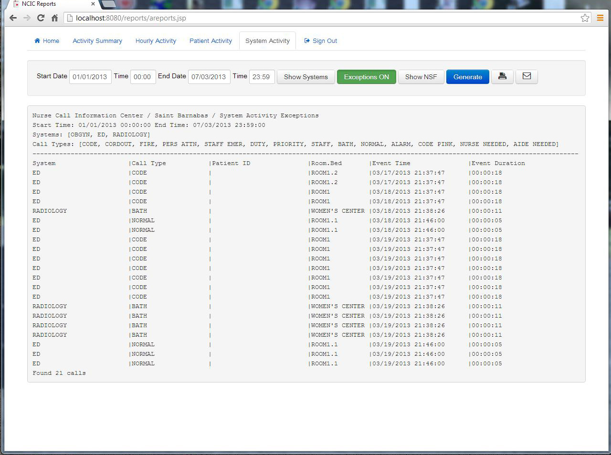
Task: Open the Chrome menu icon
Action: tap(600, 18)
